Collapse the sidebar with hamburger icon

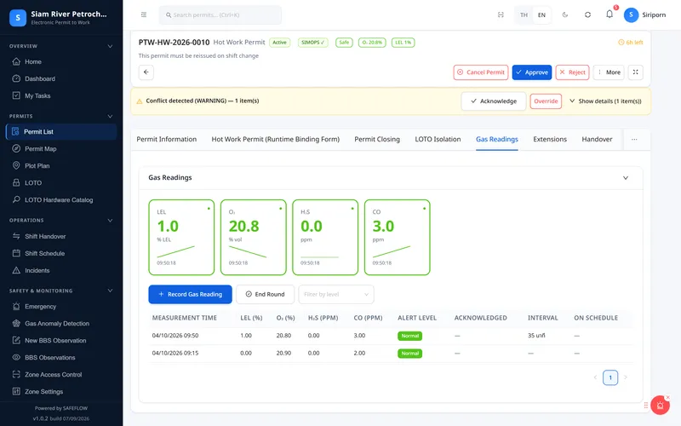[144, 14]
